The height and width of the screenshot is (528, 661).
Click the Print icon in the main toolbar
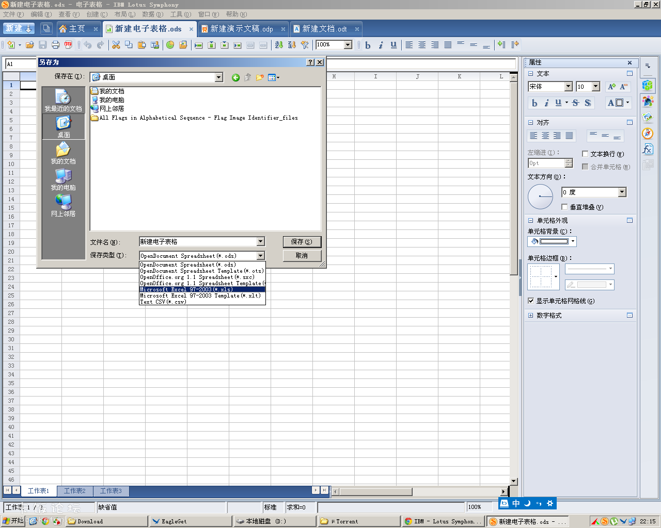[56, 45]
